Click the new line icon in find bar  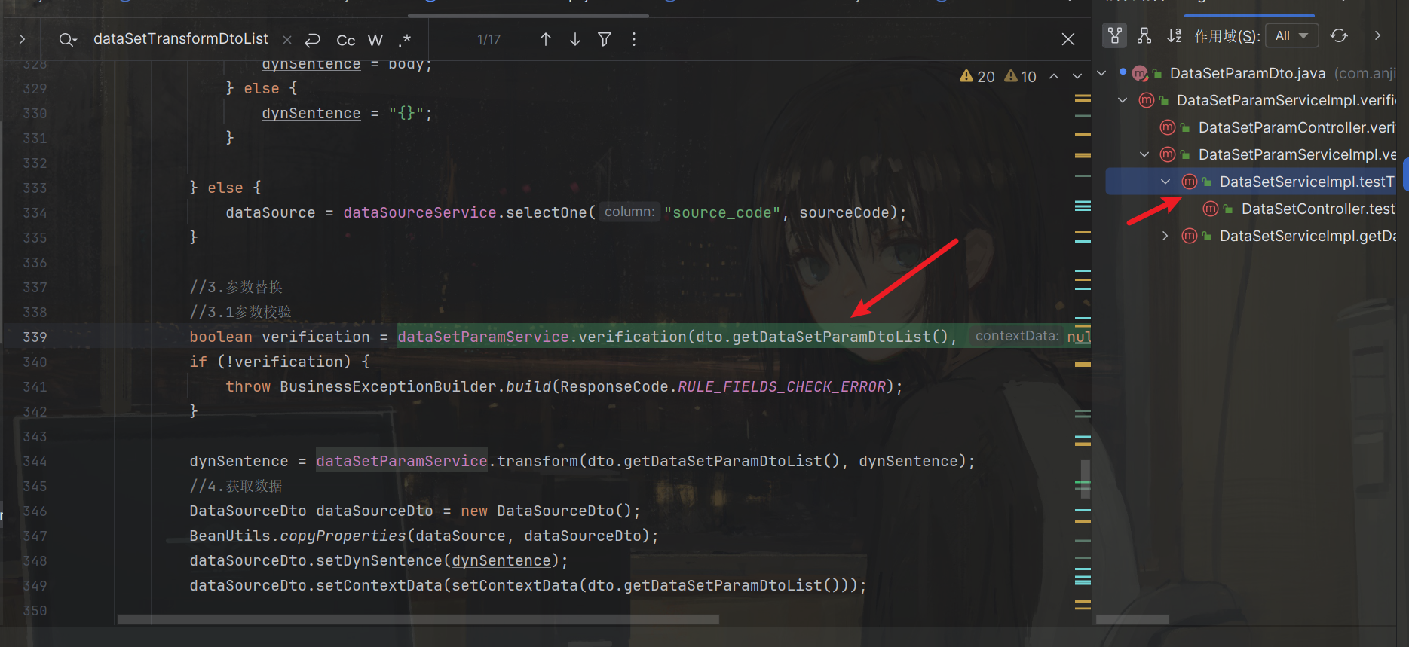point(313,40)
